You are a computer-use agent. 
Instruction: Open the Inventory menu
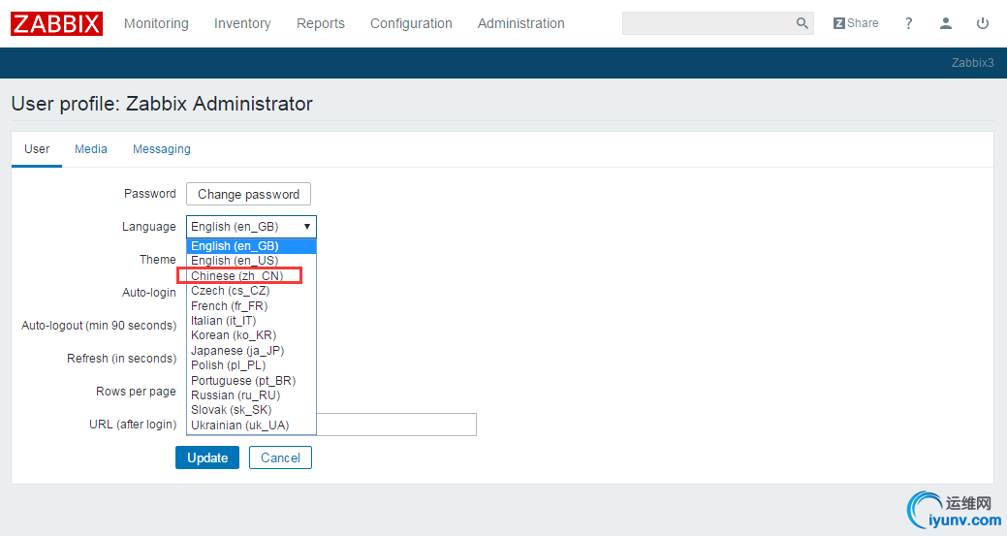[242, 24]
